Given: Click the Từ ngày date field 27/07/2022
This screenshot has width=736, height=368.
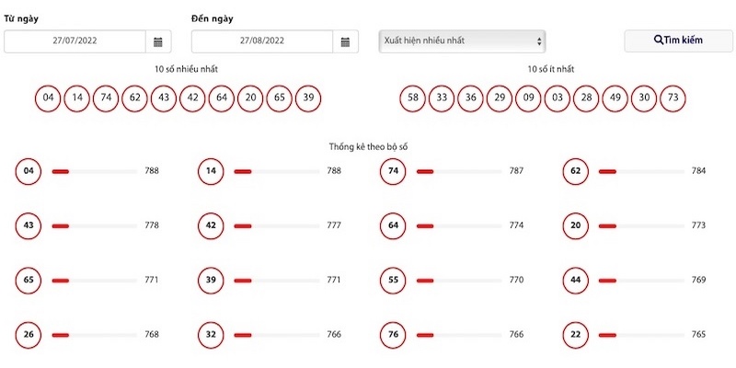Looking at the screenshot, I should pyautogui.click(x=75, y=41).
